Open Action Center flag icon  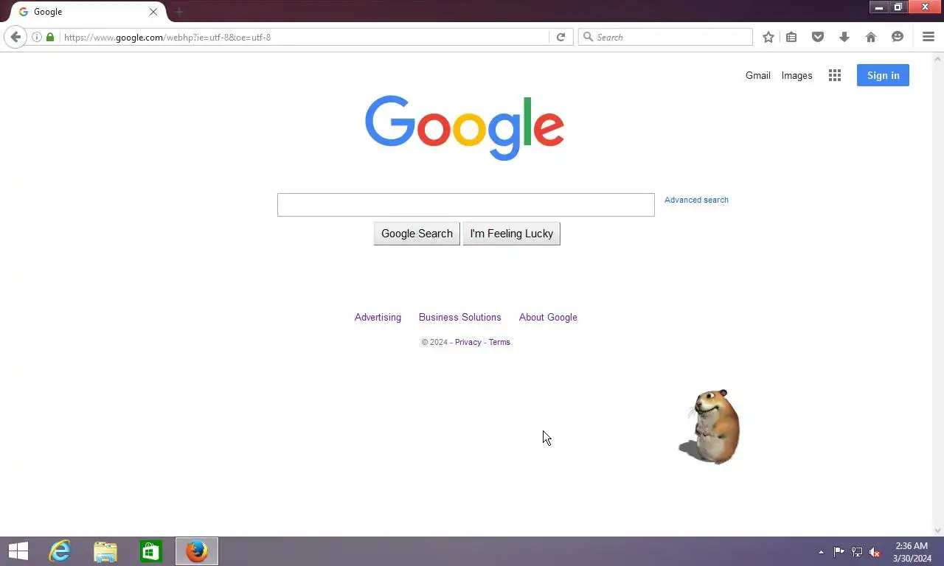point(839,552)
